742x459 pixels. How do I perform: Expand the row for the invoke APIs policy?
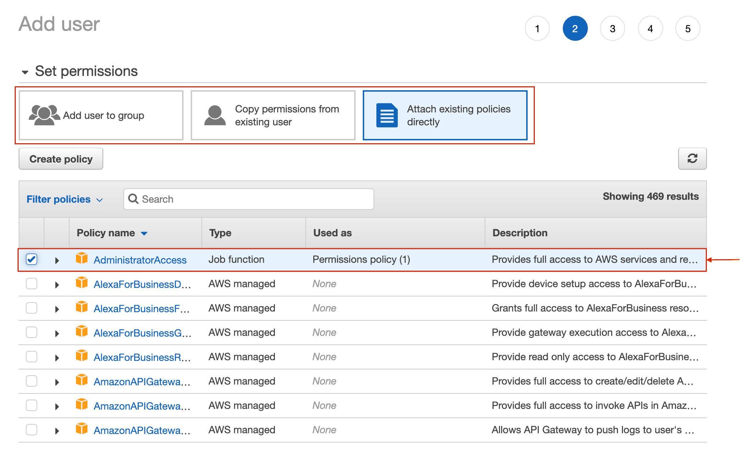coord(57,407)
